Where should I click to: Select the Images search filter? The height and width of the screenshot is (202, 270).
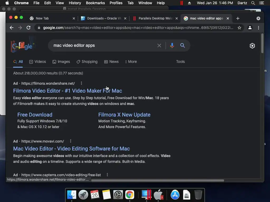point(61,62)
